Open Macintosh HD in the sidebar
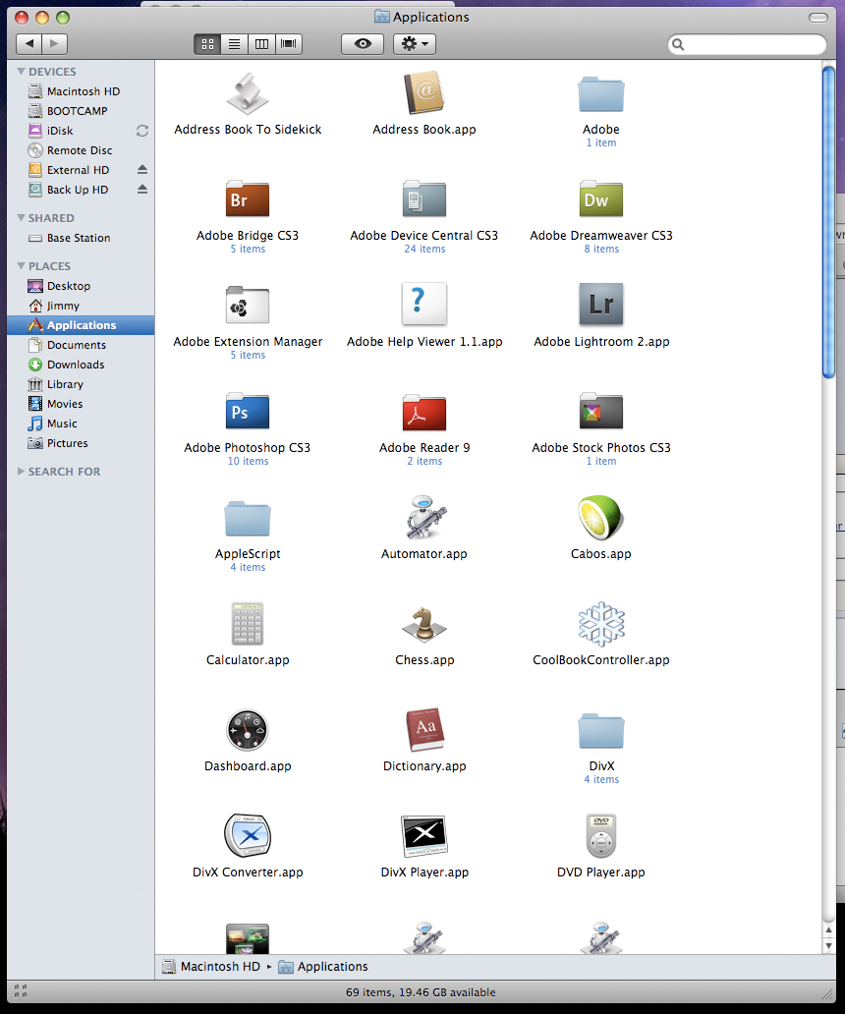The width and height of the screenshot is (845, 1014). click(81, 91)
